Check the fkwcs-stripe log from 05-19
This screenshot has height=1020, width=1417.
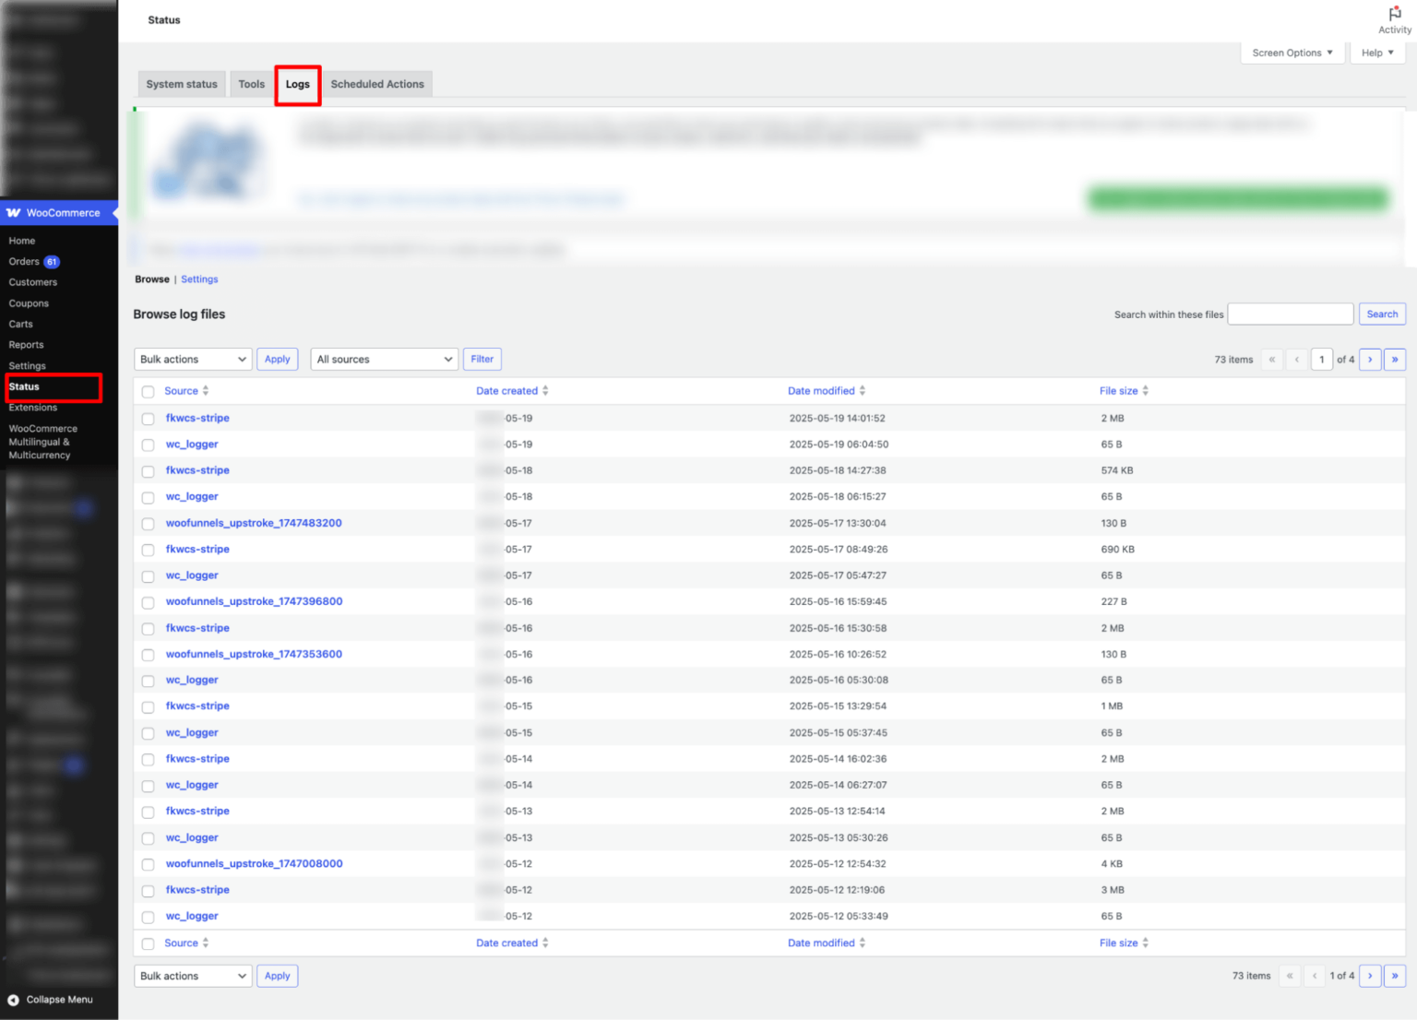[x=148, y=418]
